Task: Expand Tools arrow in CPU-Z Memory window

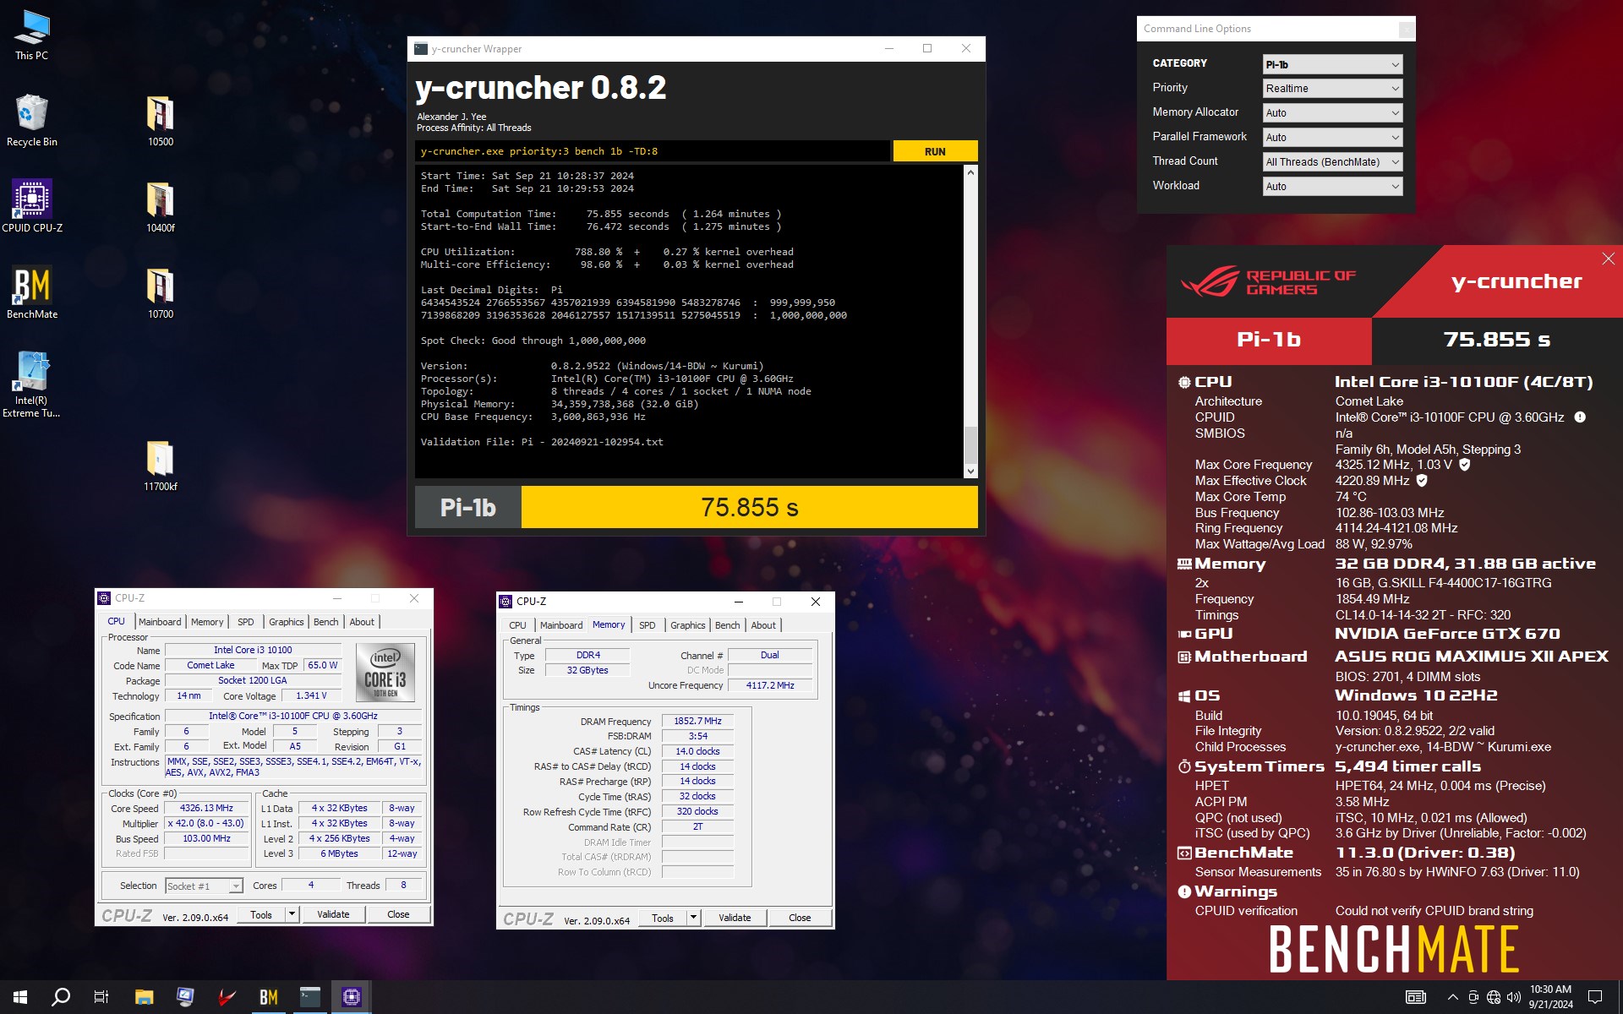Action: coord(693,917)
